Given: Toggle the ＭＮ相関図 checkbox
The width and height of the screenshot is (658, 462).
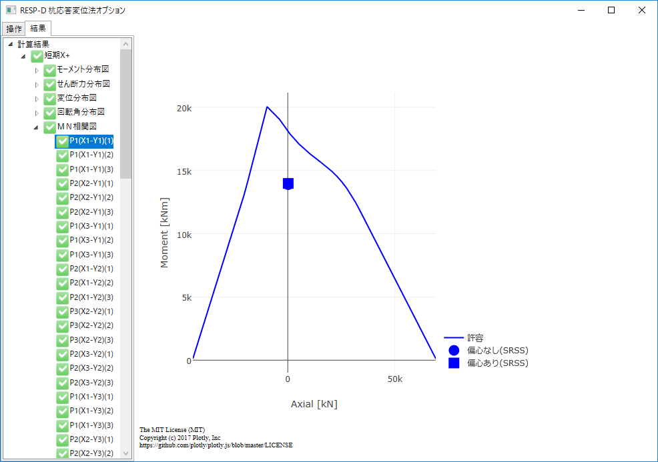Looking at the screenshot, I should [x=49, y=127].
